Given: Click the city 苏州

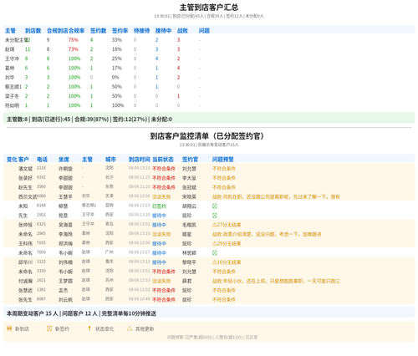Looking at the screenshot, I should (x=110, y=280).
